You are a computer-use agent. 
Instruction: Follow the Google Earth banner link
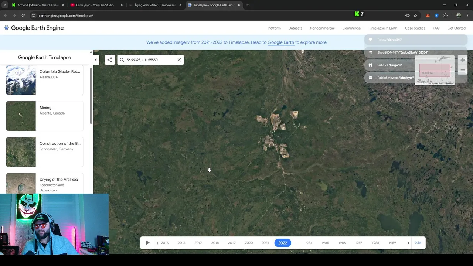click(281, 42)
